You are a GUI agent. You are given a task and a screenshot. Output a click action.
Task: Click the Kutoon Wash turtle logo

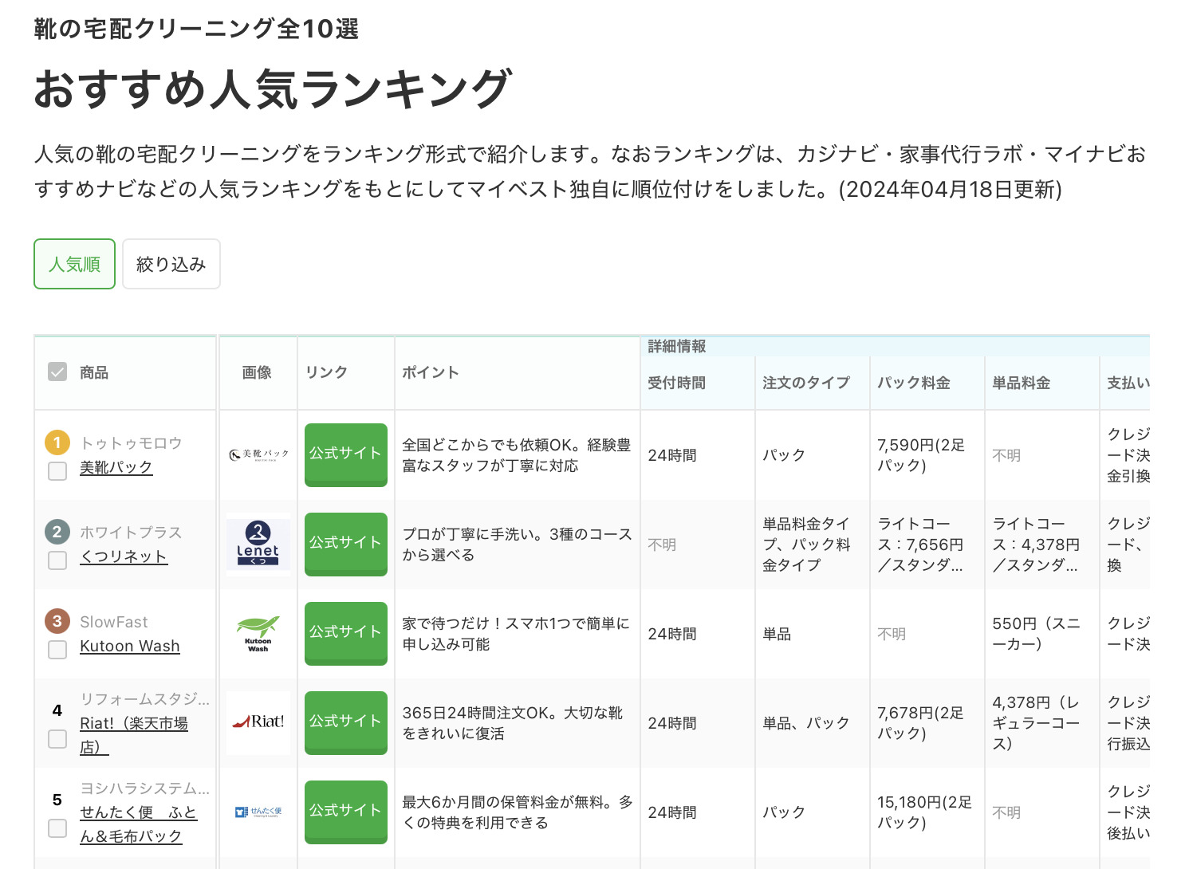[258, 634]
